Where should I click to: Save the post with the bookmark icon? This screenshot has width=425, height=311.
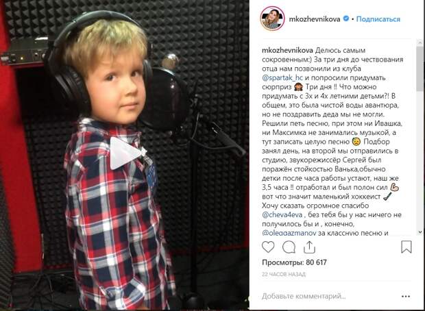click(x=406, y=247)
